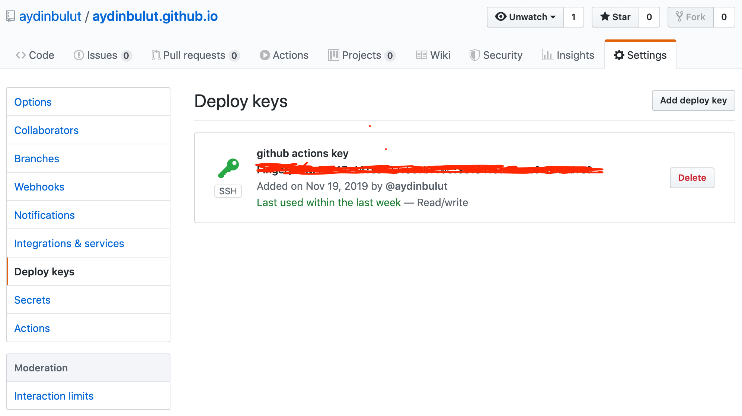The width and height of the screenshot is (742, 416).
Task: Click the eye icon on Unwatch button
Action: (501, 16)
